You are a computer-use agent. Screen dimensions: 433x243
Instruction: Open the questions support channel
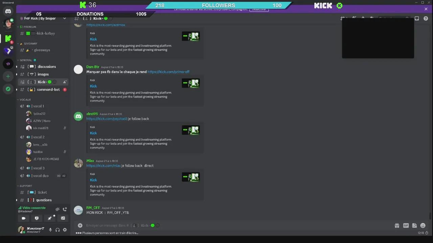tap(43, 200)
